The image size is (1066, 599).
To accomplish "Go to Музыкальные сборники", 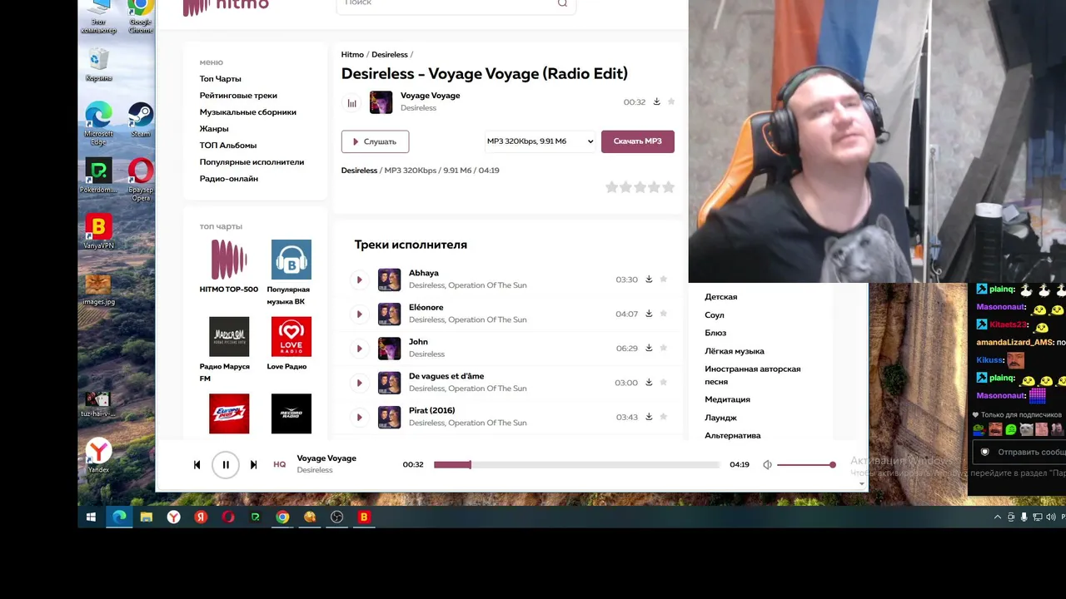I will [x=248, y=112].
